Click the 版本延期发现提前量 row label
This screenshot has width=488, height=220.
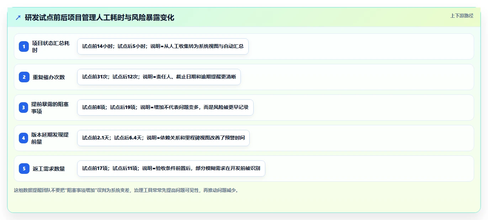(x=50, y=138)
